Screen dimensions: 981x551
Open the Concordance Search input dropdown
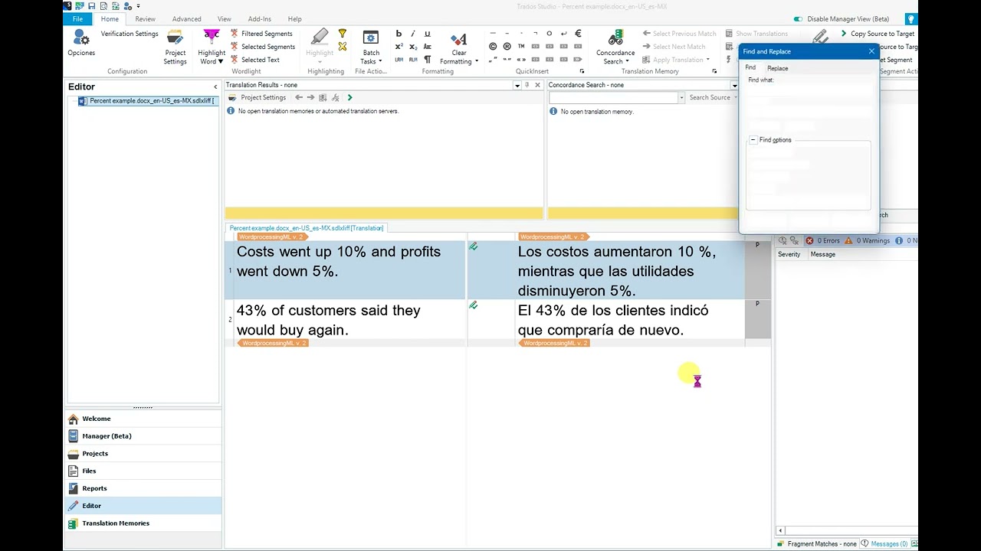[681, 98]
